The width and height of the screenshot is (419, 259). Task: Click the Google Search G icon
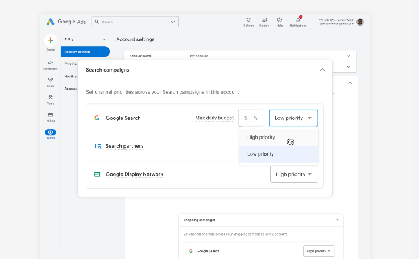point(97,118)
